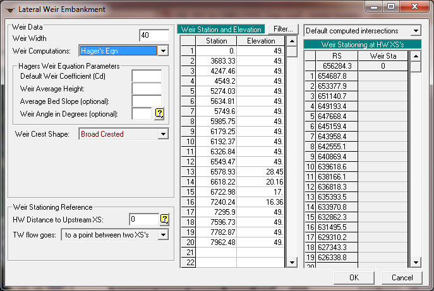Open help for Weir Angle in Degrees
Image resolution: width=434 pixels, height=291 pixels.
point(160,113)
